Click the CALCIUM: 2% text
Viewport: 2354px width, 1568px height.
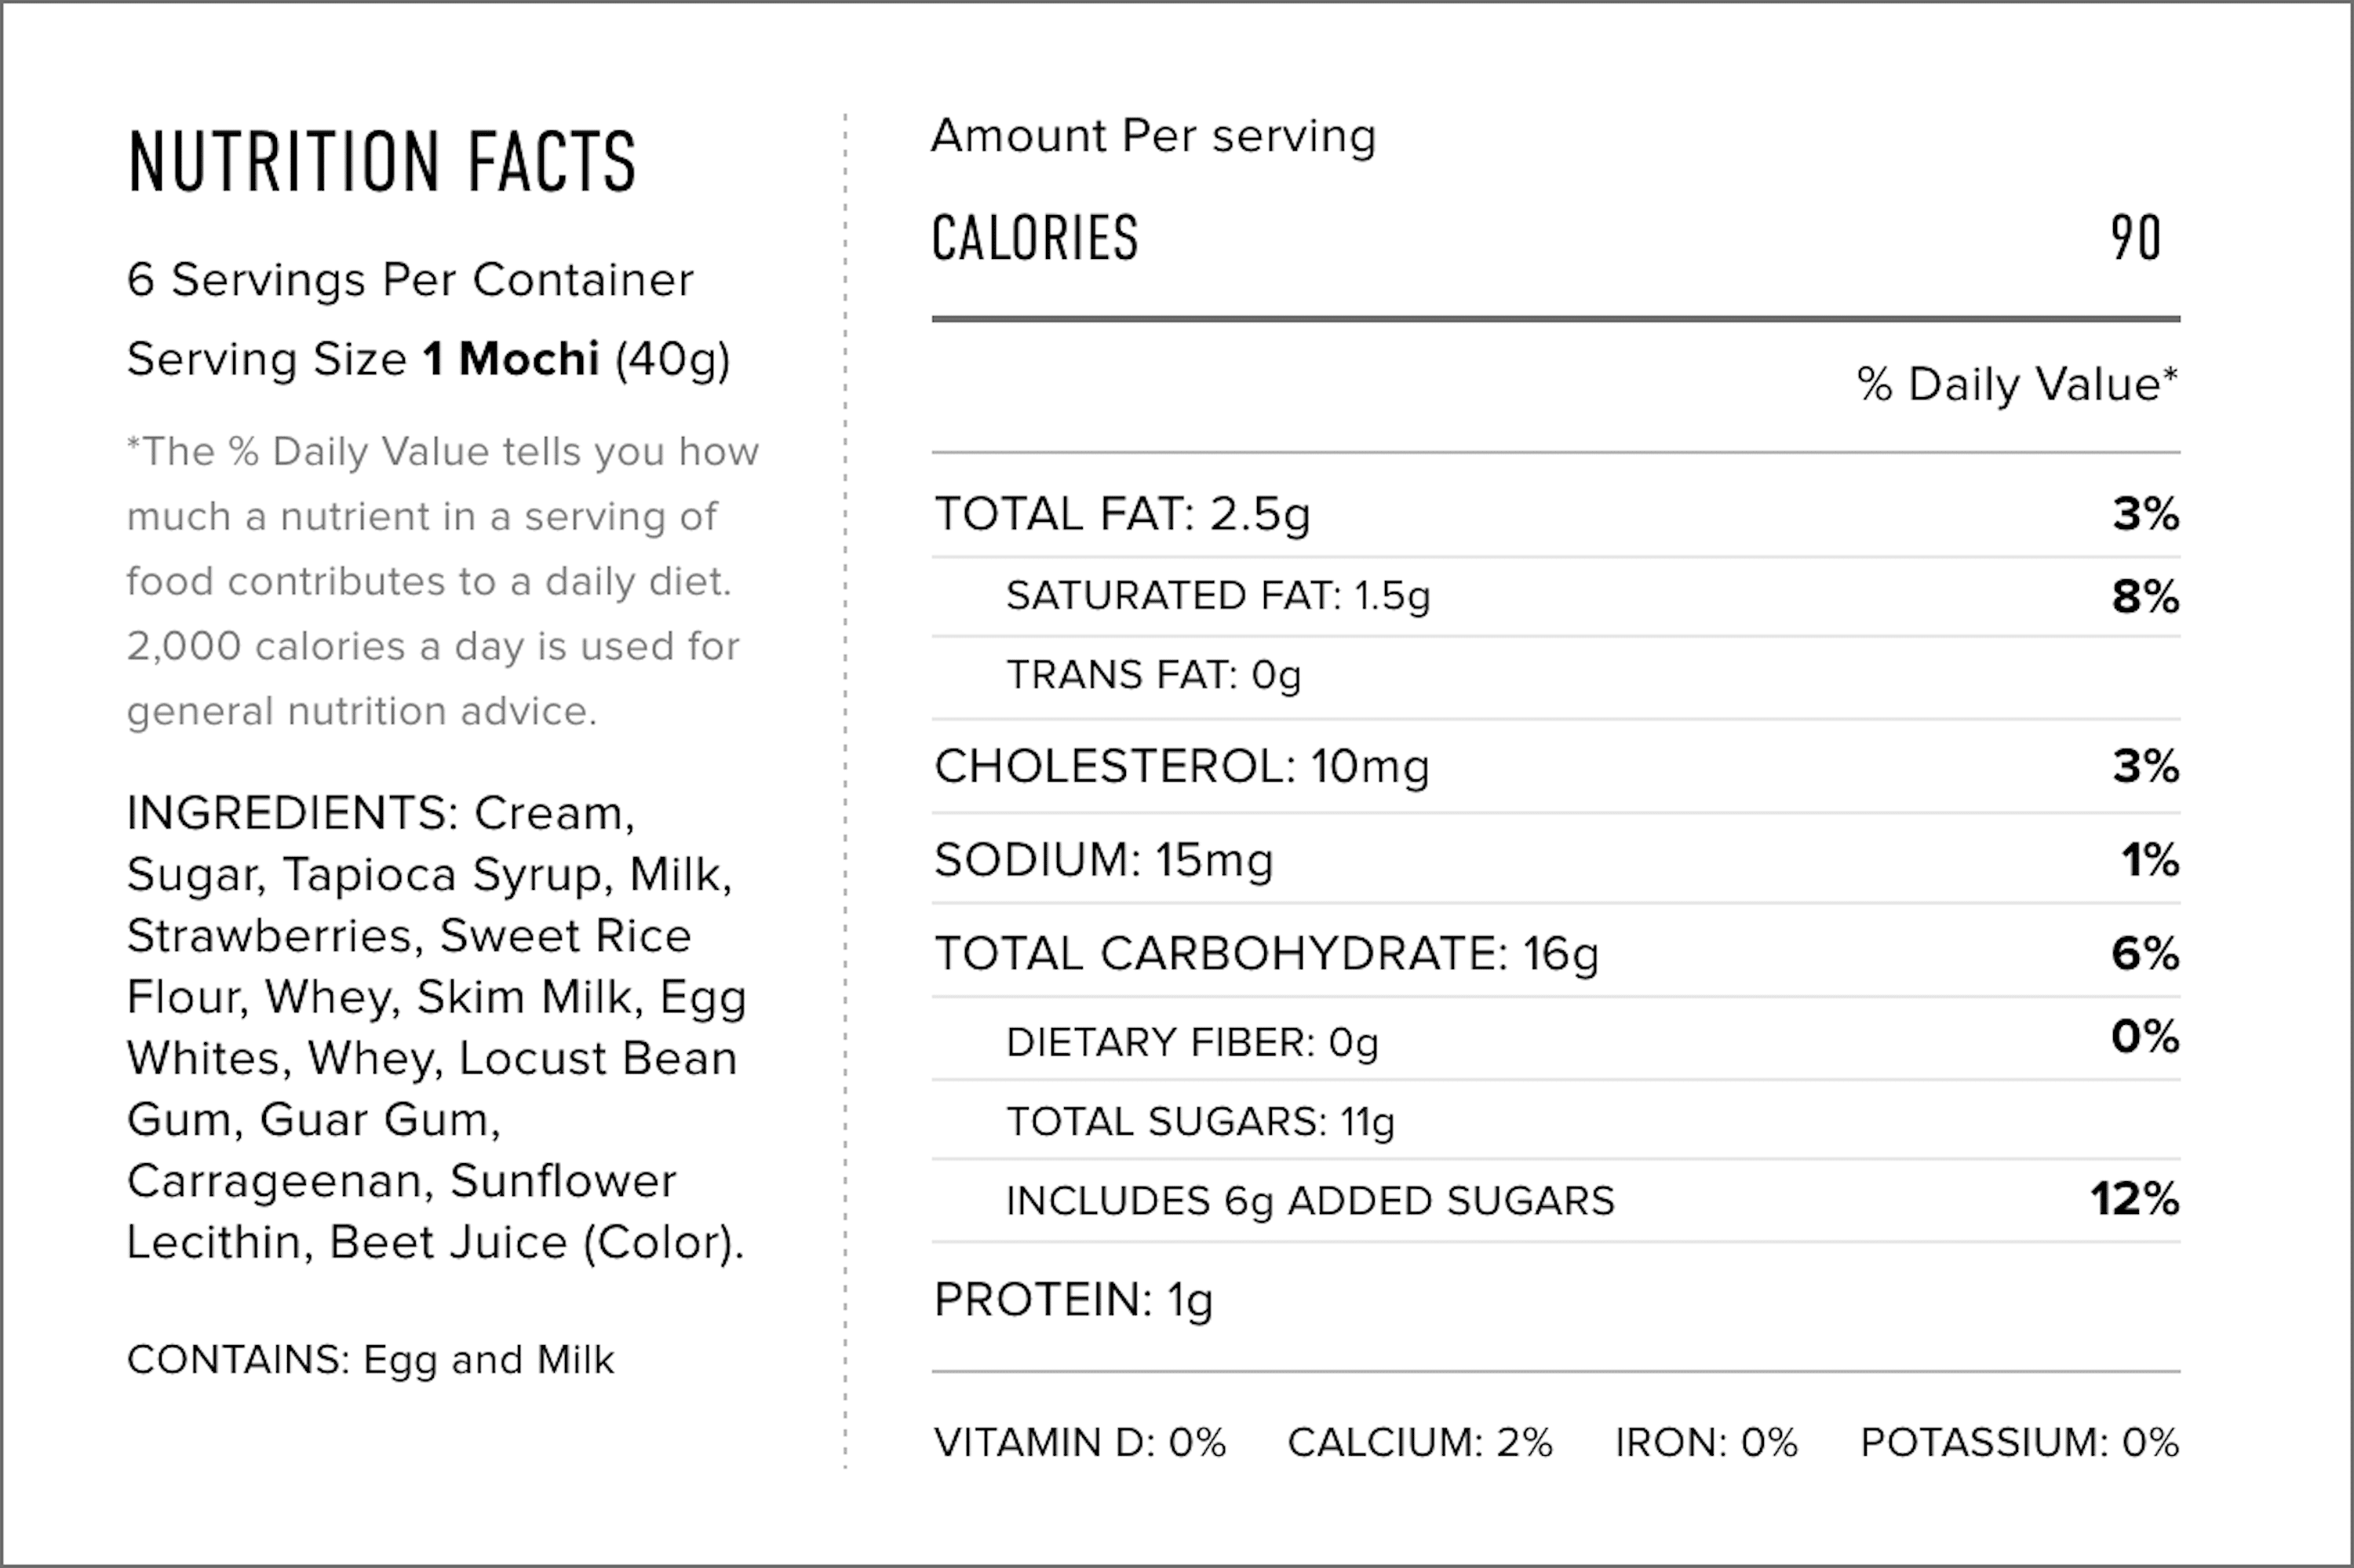coord(1419,1442)
